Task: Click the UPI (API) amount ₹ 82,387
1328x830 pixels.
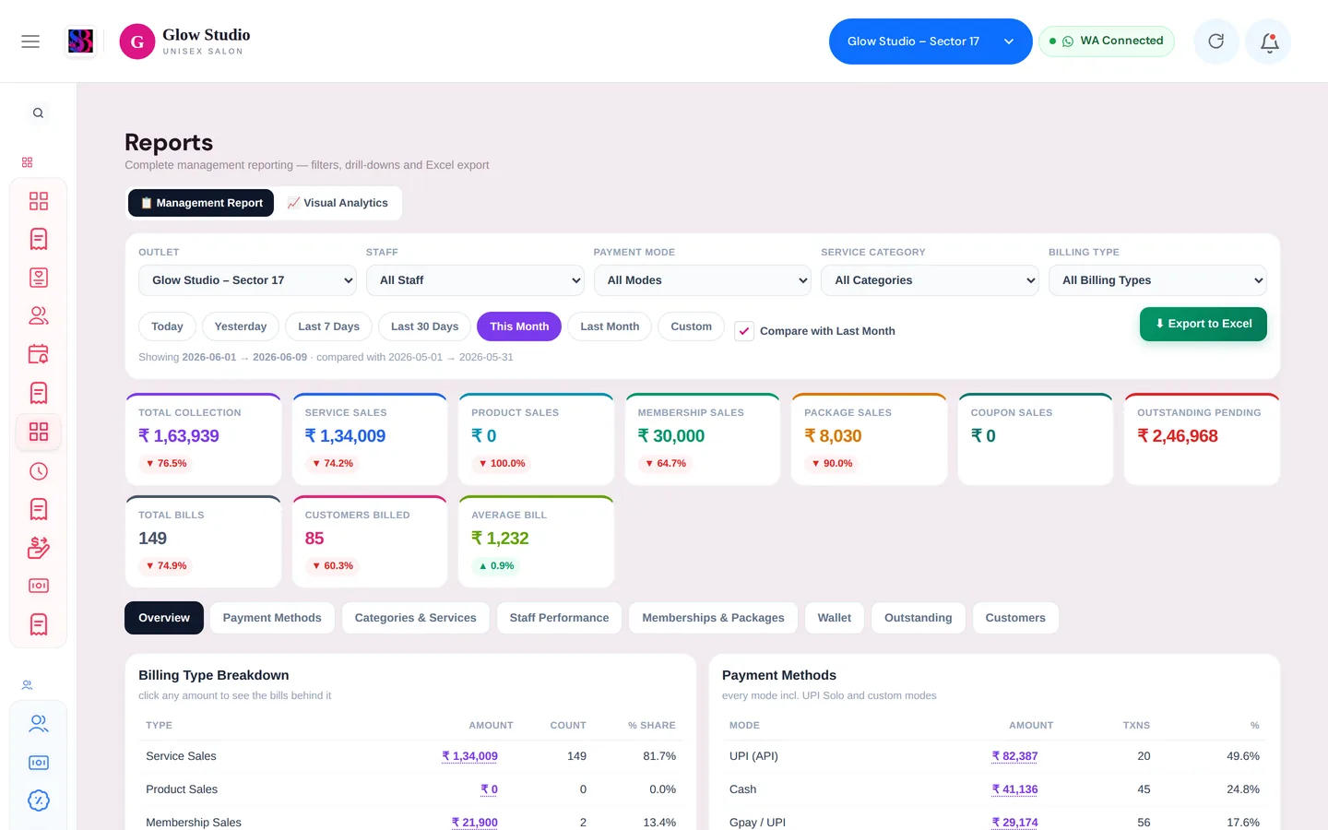Action: 1014,756
